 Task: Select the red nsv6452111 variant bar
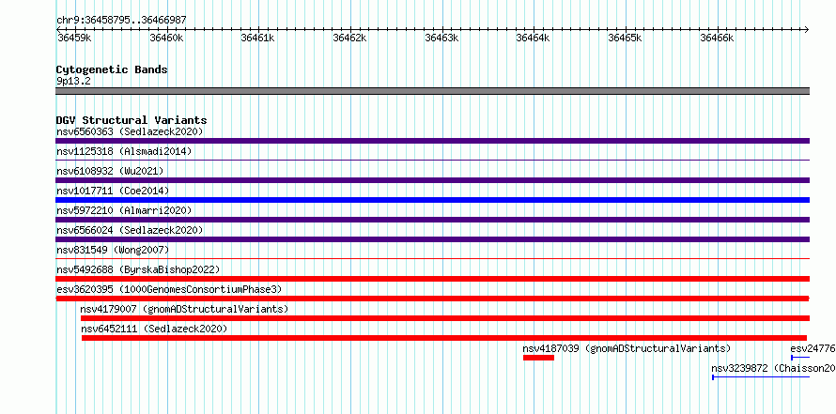pyautogui.click(x=444, y=338)
